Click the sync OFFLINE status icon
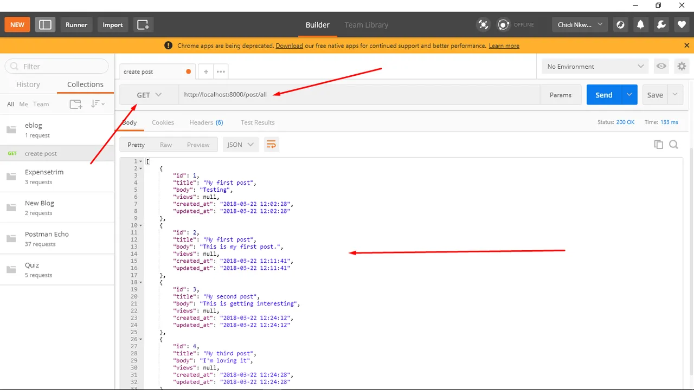The width and height of the screenshot is (694, 390). click(504, 25)
